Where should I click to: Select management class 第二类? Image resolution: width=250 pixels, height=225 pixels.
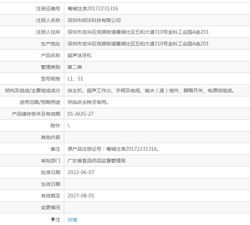(x=75, y=67)
